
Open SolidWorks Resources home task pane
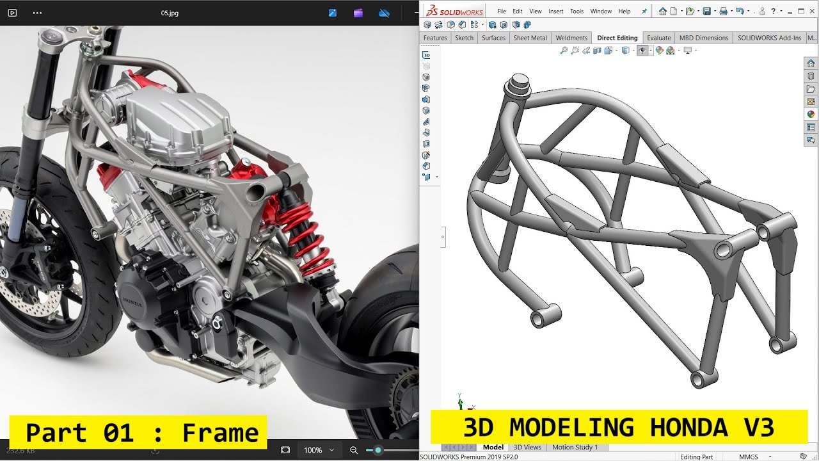tap(811, 63)
